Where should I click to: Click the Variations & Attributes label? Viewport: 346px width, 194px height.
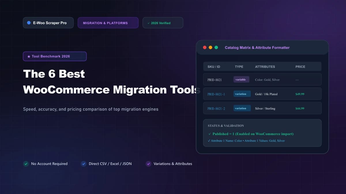pos(173,164)
